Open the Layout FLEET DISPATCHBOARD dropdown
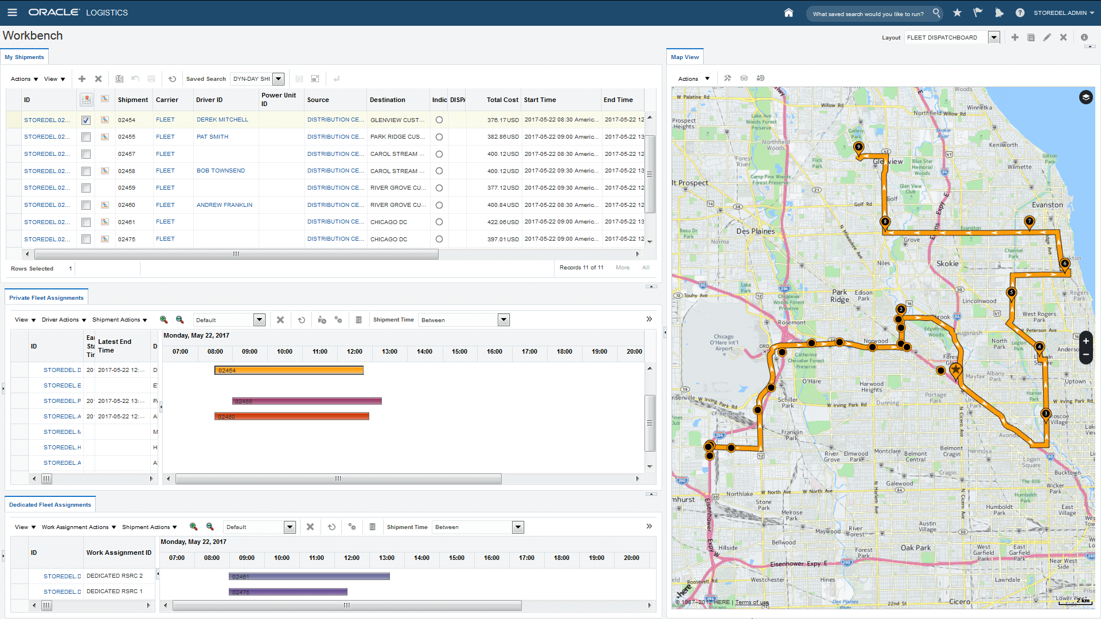The image size is (1101, 619). (994, 38)
